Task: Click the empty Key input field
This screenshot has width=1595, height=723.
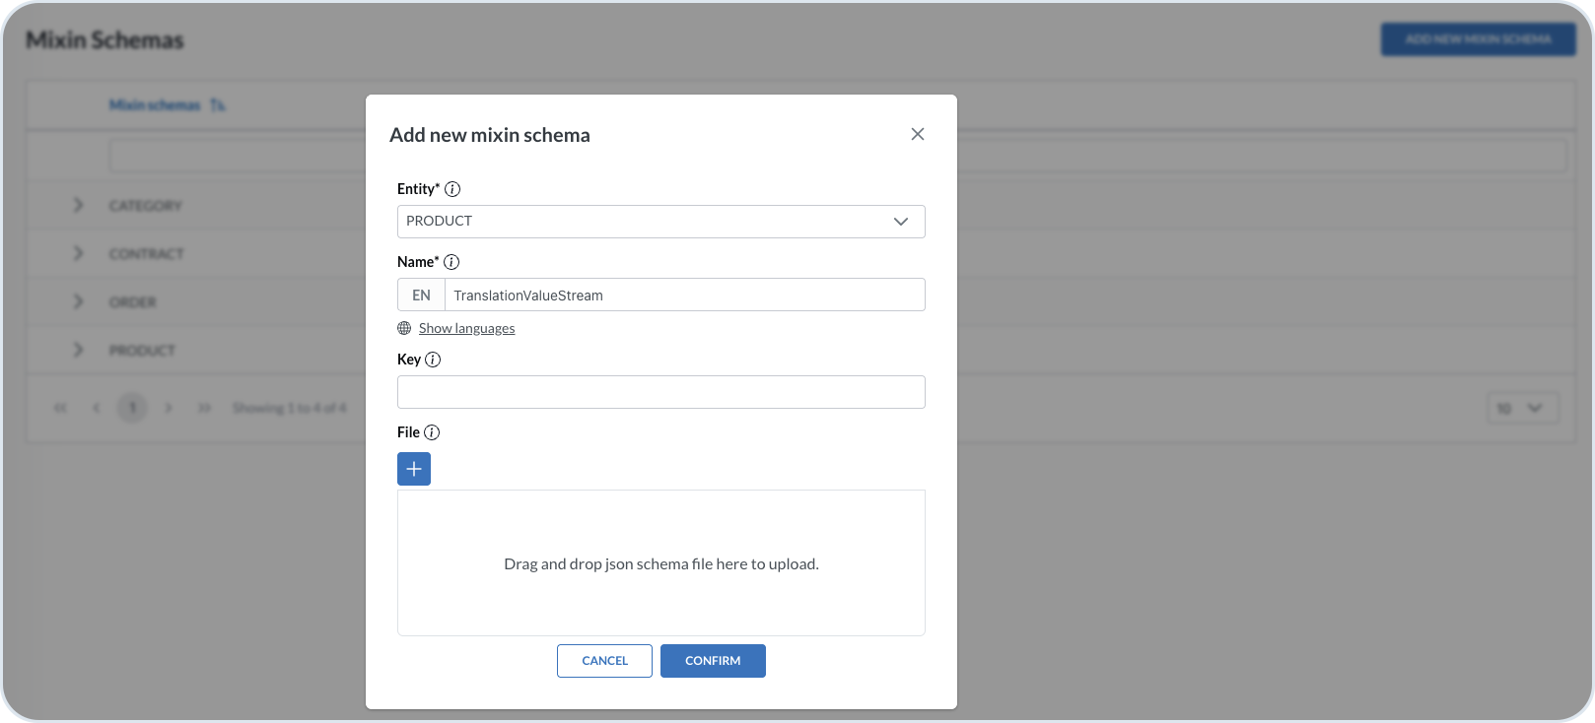Action: click(x=660, y=392)
